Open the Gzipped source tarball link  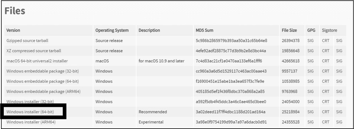pos(27,41)
